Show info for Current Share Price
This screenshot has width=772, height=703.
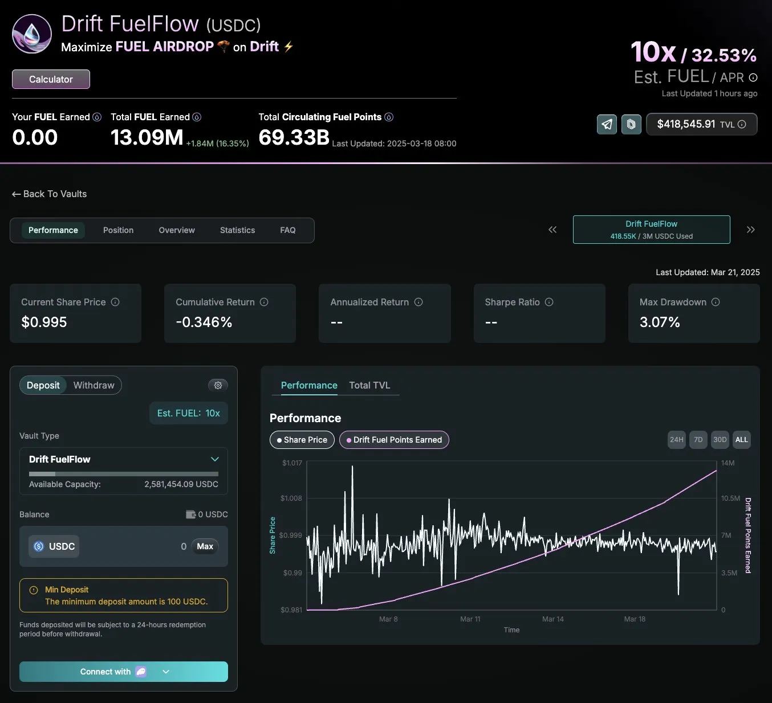[x=115, y=302]
